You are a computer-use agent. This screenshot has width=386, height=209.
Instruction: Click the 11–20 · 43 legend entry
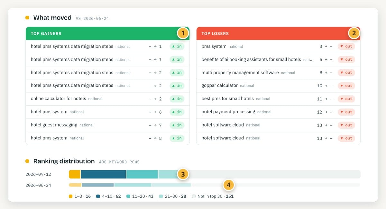click(x=140, y=196)
